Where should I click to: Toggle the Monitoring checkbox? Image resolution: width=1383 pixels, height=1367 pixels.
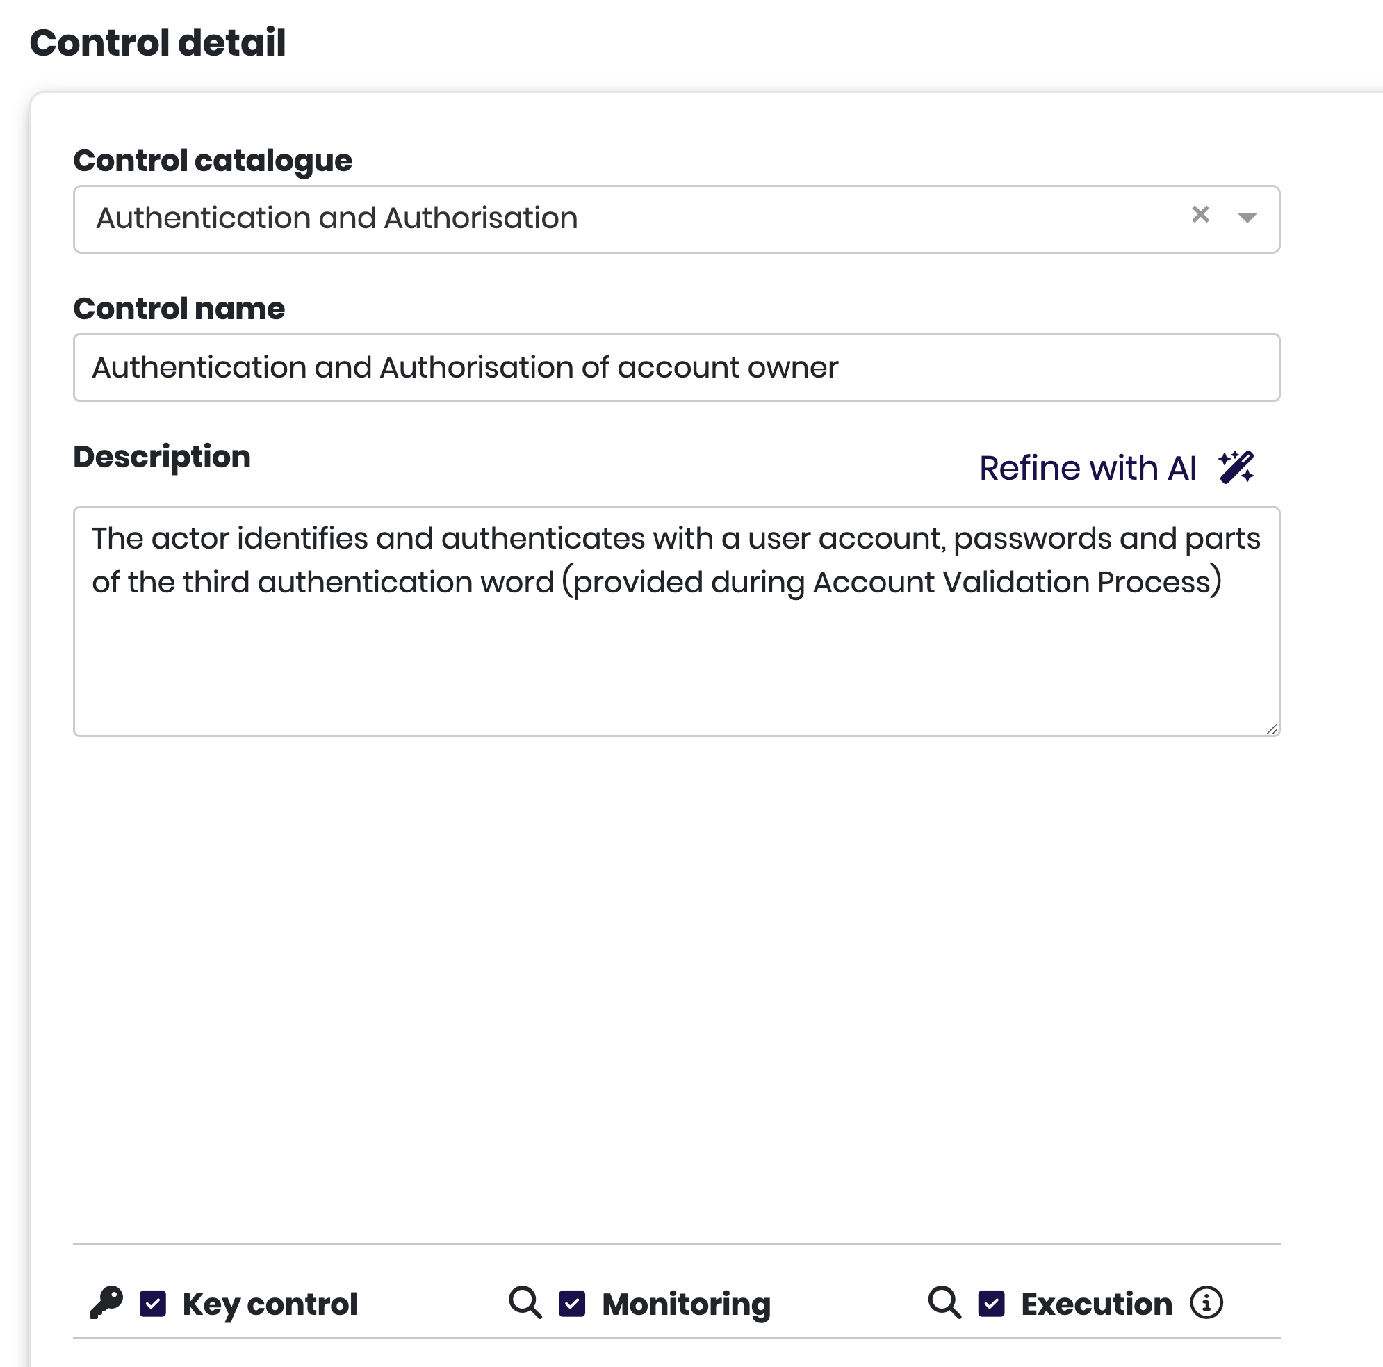click(572, 1303)
